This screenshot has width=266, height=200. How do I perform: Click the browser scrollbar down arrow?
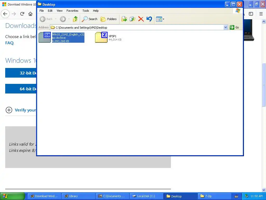pos(264,190)
